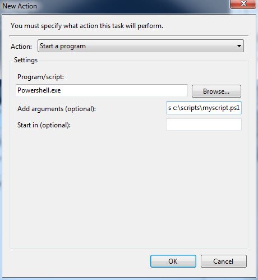
Task: Confirm the action with OK
Action: coord(173,261)
